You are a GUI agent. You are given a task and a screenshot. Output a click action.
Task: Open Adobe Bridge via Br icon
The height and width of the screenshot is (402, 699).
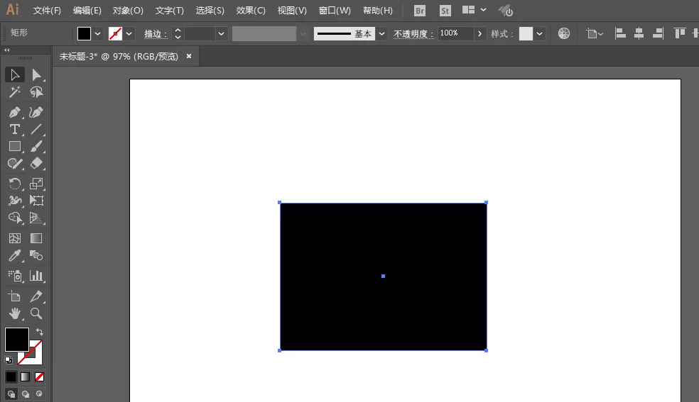(420, 11)
